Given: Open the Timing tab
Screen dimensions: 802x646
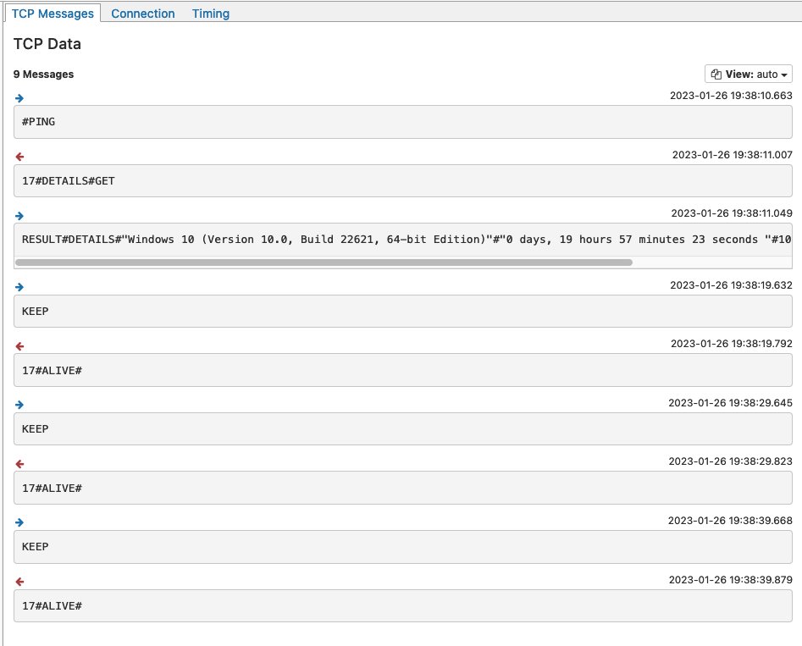Looking at the screenshot, I should click(211, 14).
